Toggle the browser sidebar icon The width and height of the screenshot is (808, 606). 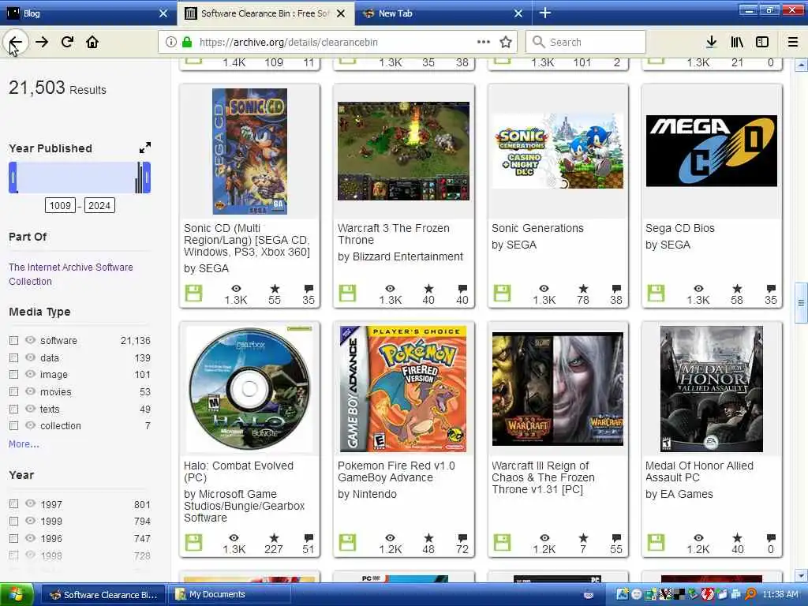click(762, 43)
